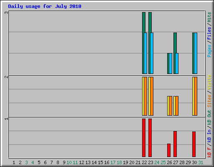Click the orange sites bar for day 30
The width and height of the screenshot is (214, 167).
(196, 96)
